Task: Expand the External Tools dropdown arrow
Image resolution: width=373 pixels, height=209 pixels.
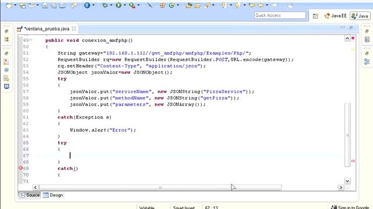Action: coord(139,5)
